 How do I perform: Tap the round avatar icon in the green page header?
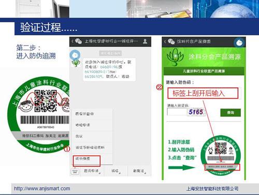(x=239, y=43)
